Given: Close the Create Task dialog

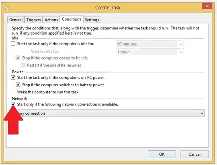Looking at the screenshot, I should coord(207,6).
